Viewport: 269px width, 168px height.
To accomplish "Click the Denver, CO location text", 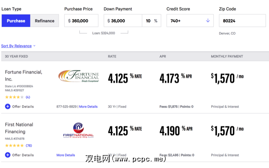I will coord(227,33).
